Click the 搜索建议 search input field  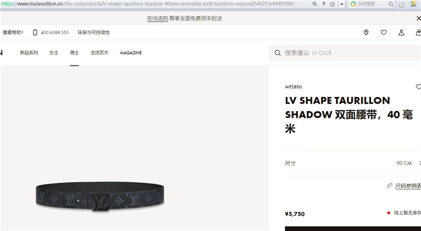tap(345, 53)
